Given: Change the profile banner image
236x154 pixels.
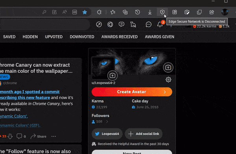Looking at the screenshot, I should coord(168,68).
